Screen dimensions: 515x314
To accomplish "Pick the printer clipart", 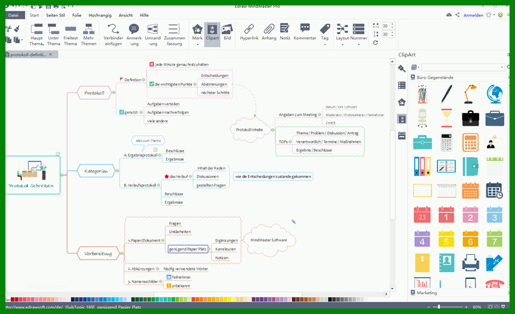I will [x=470, y=263].
